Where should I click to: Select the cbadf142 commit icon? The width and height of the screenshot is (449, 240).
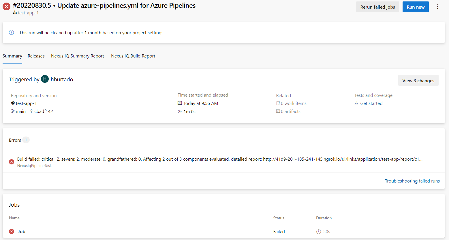[x=31, y=111]
